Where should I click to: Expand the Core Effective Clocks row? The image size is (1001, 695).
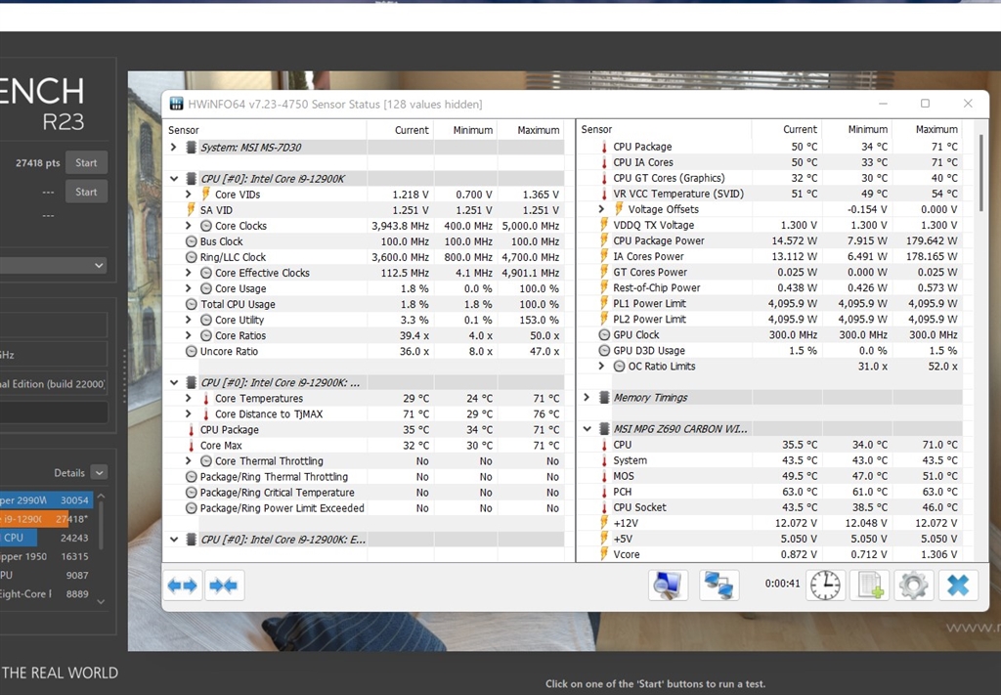tap(189, 273)
